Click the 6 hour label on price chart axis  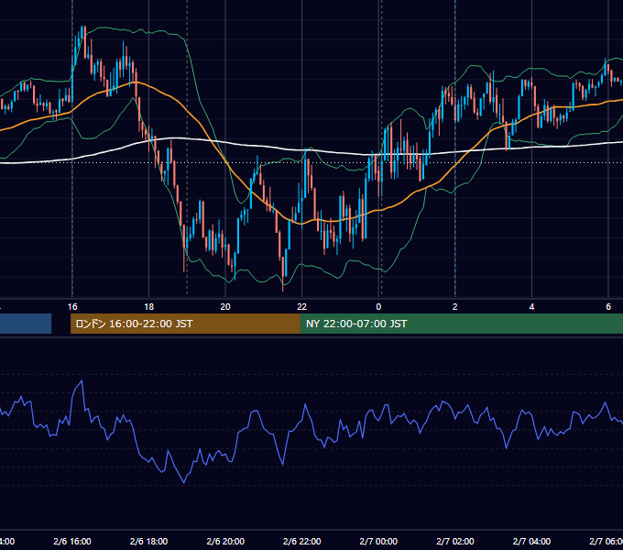coord(608,307)
